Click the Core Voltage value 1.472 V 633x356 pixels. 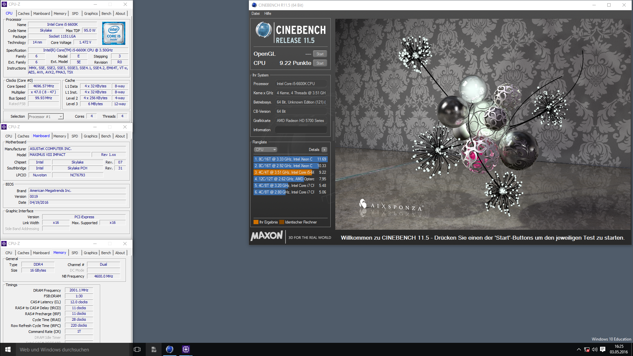click(85, 43)
